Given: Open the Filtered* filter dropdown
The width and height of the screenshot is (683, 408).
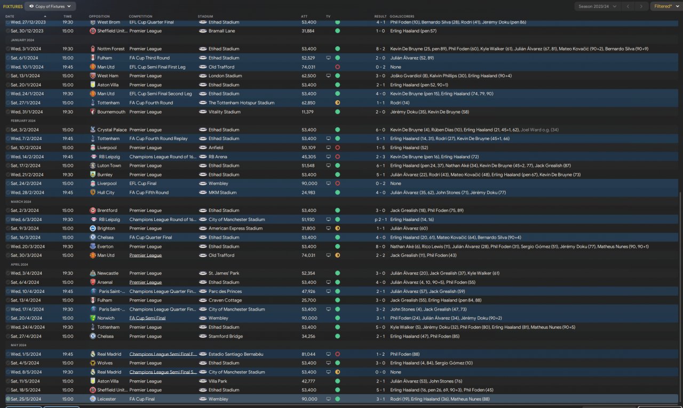Looking at the screenshot, I should [665, 6].
